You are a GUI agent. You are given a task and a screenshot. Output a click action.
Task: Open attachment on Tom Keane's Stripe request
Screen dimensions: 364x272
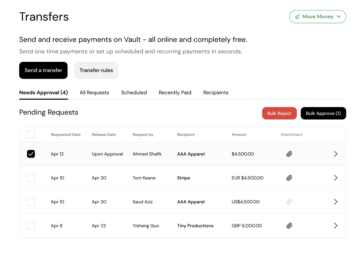coord(289,178)
